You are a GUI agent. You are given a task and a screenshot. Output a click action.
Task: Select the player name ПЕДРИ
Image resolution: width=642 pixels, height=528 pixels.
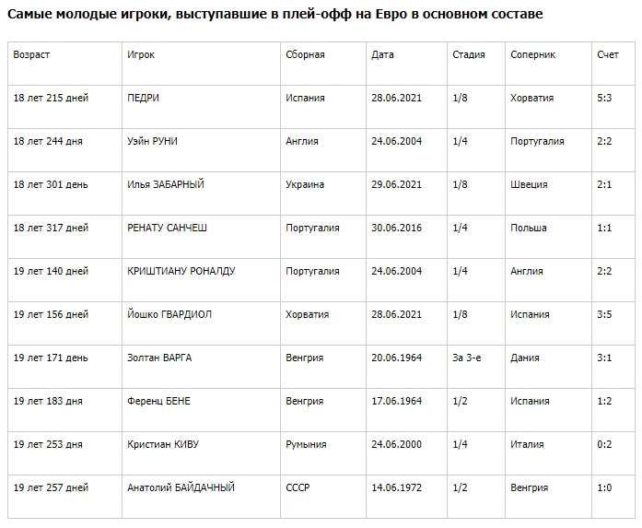pos(146,99)
